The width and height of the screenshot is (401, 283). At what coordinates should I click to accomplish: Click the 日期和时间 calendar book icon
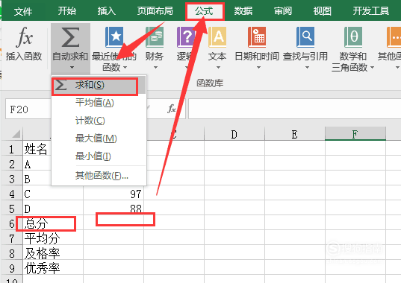[257, 37]
